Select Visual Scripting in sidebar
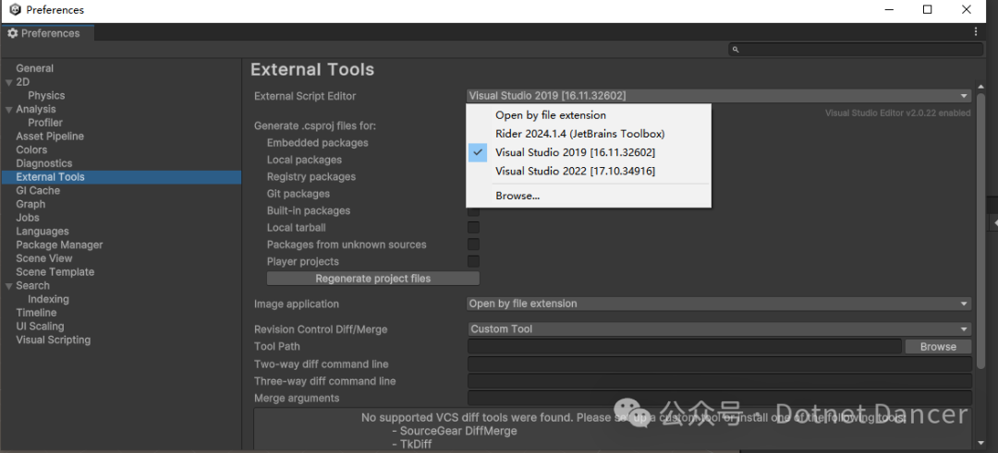The width and height of the screenshot is (998, 453). tap(54, 340)
